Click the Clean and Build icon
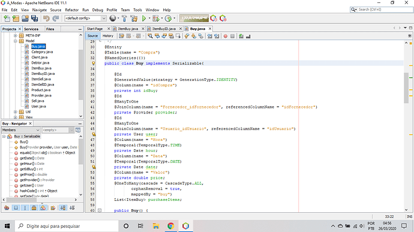Viewport: 414px width, 232px height. pyautogui.click(x=134, y=19)
